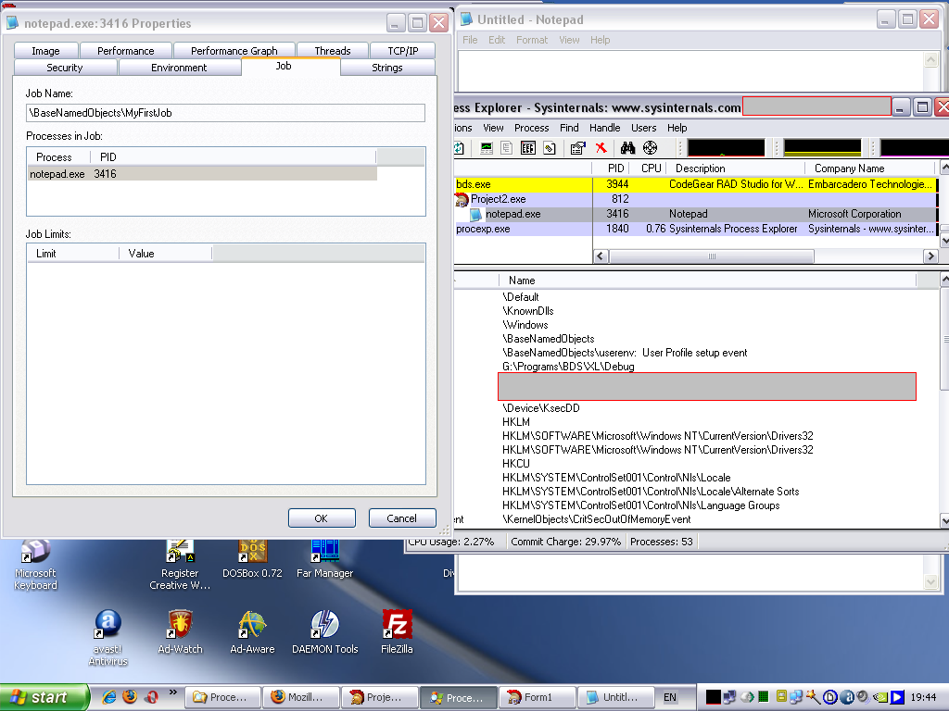The height and width of the screenshot is (711, 949).
Task: Click the crosshair Find Window's Process icon
Action: pyautogui.click(x=650, y=148)
